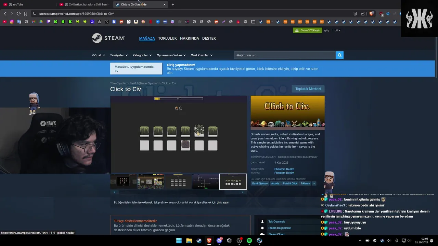Select the HAKKINDA menu item

pos(190,38)
